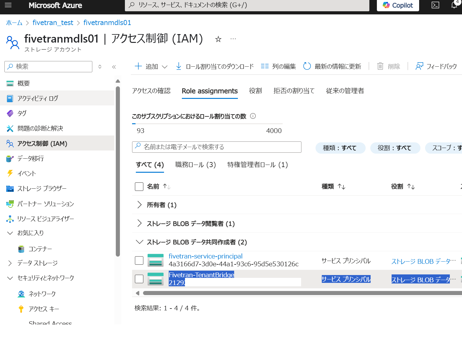Switch to 拒否の割り当て tab
The width and height of the screenshot is (462, 342).
pos(294,91)
